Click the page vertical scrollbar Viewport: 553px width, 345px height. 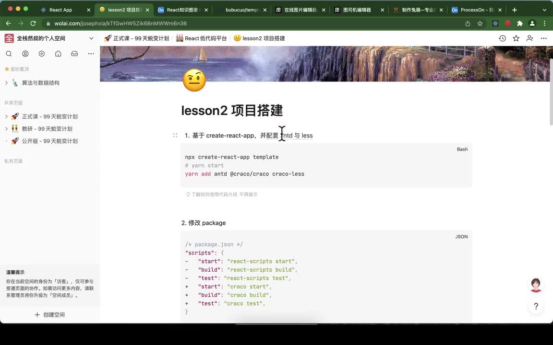[551, 92]
